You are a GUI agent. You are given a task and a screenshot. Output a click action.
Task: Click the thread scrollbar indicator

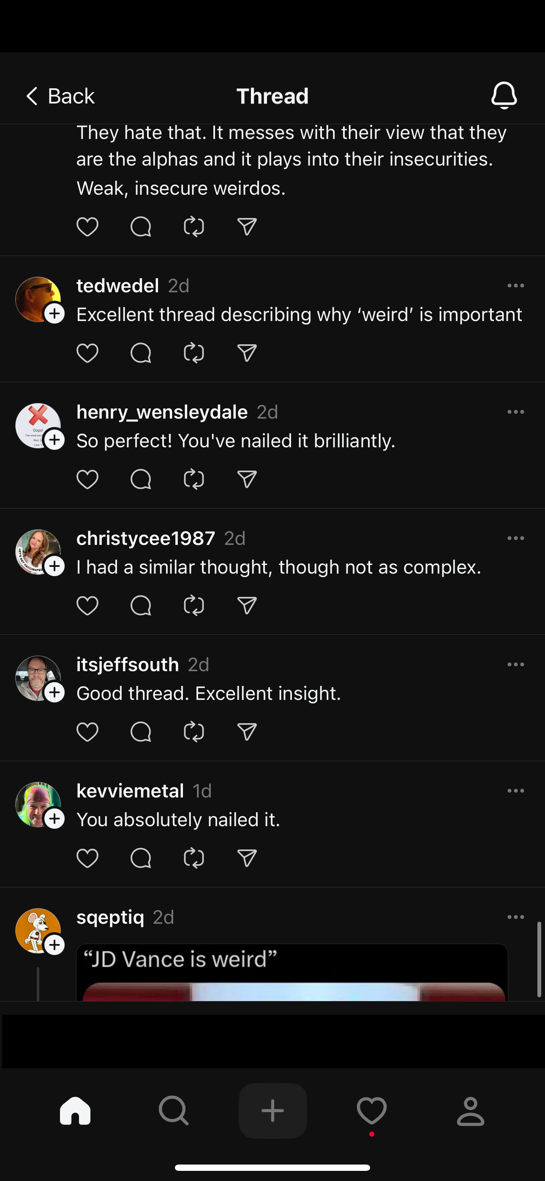[539, 959]
